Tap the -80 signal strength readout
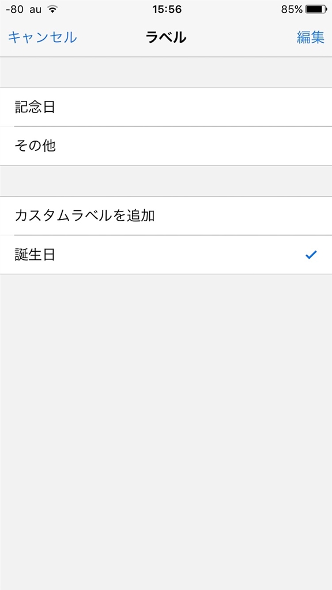The width and height of the screenshot is (332, 590). tap(14, 9)
